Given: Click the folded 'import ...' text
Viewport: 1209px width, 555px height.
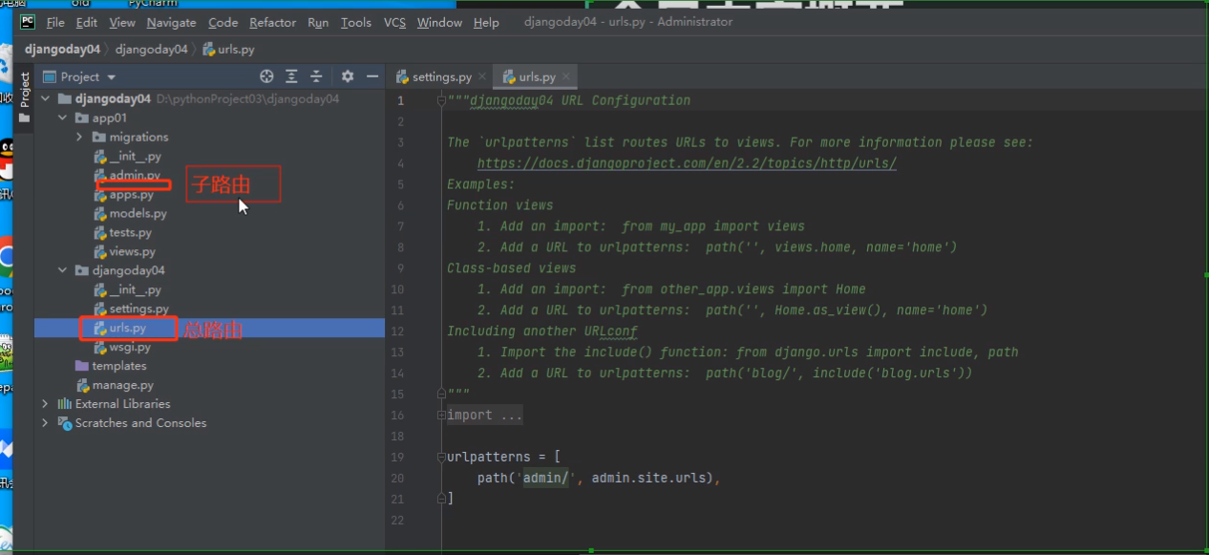Looking at the screenshot, I should (484, 415).
